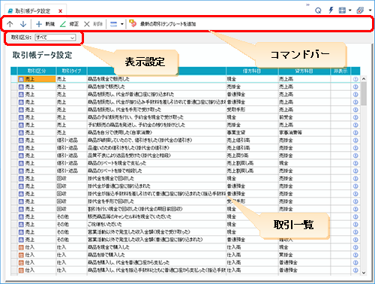Screen dimensions: 375x284
Task: Select the 品質不良により返品を受けた description cell
Action: [157, 156]
